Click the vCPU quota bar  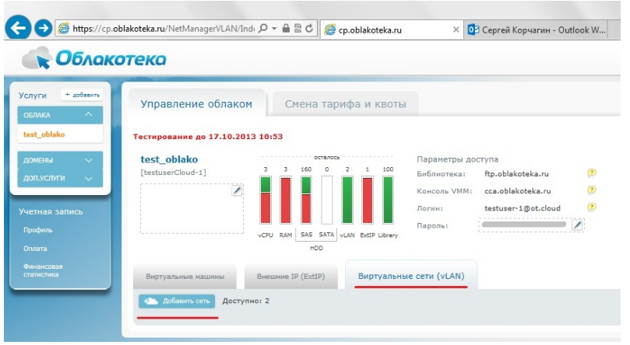pos(266,200)
